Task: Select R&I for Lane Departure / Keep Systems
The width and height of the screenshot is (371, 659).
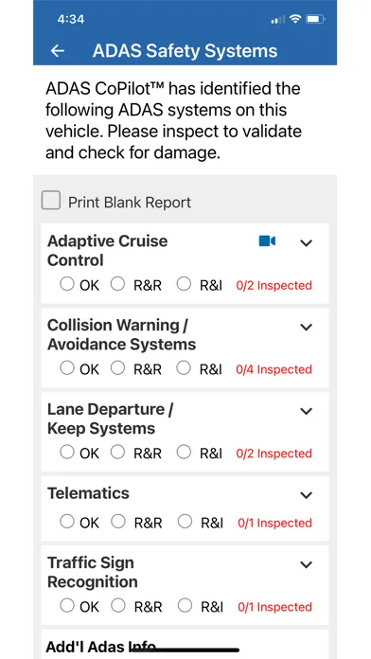Action: (184, 453)
